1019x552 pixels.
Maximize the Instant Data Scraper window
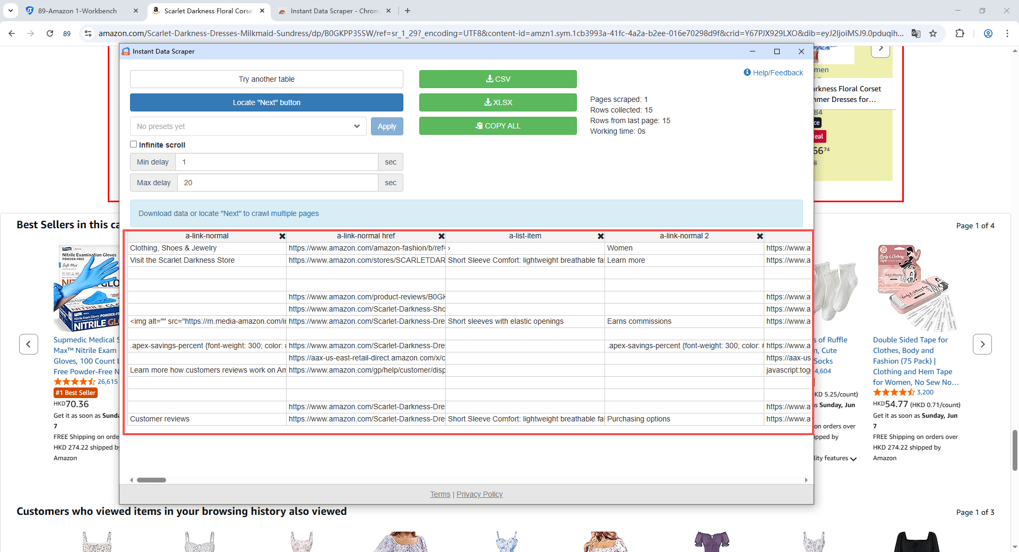coord(777,51)
